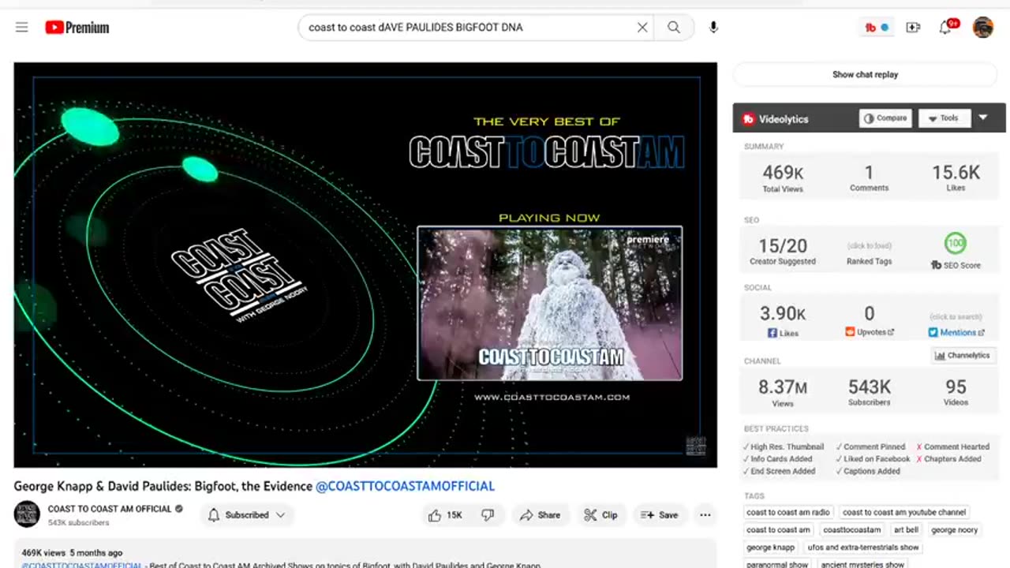Click the video player to pause
The image size is (1010, 568).
pyautogui.click(x=365, y=265)
